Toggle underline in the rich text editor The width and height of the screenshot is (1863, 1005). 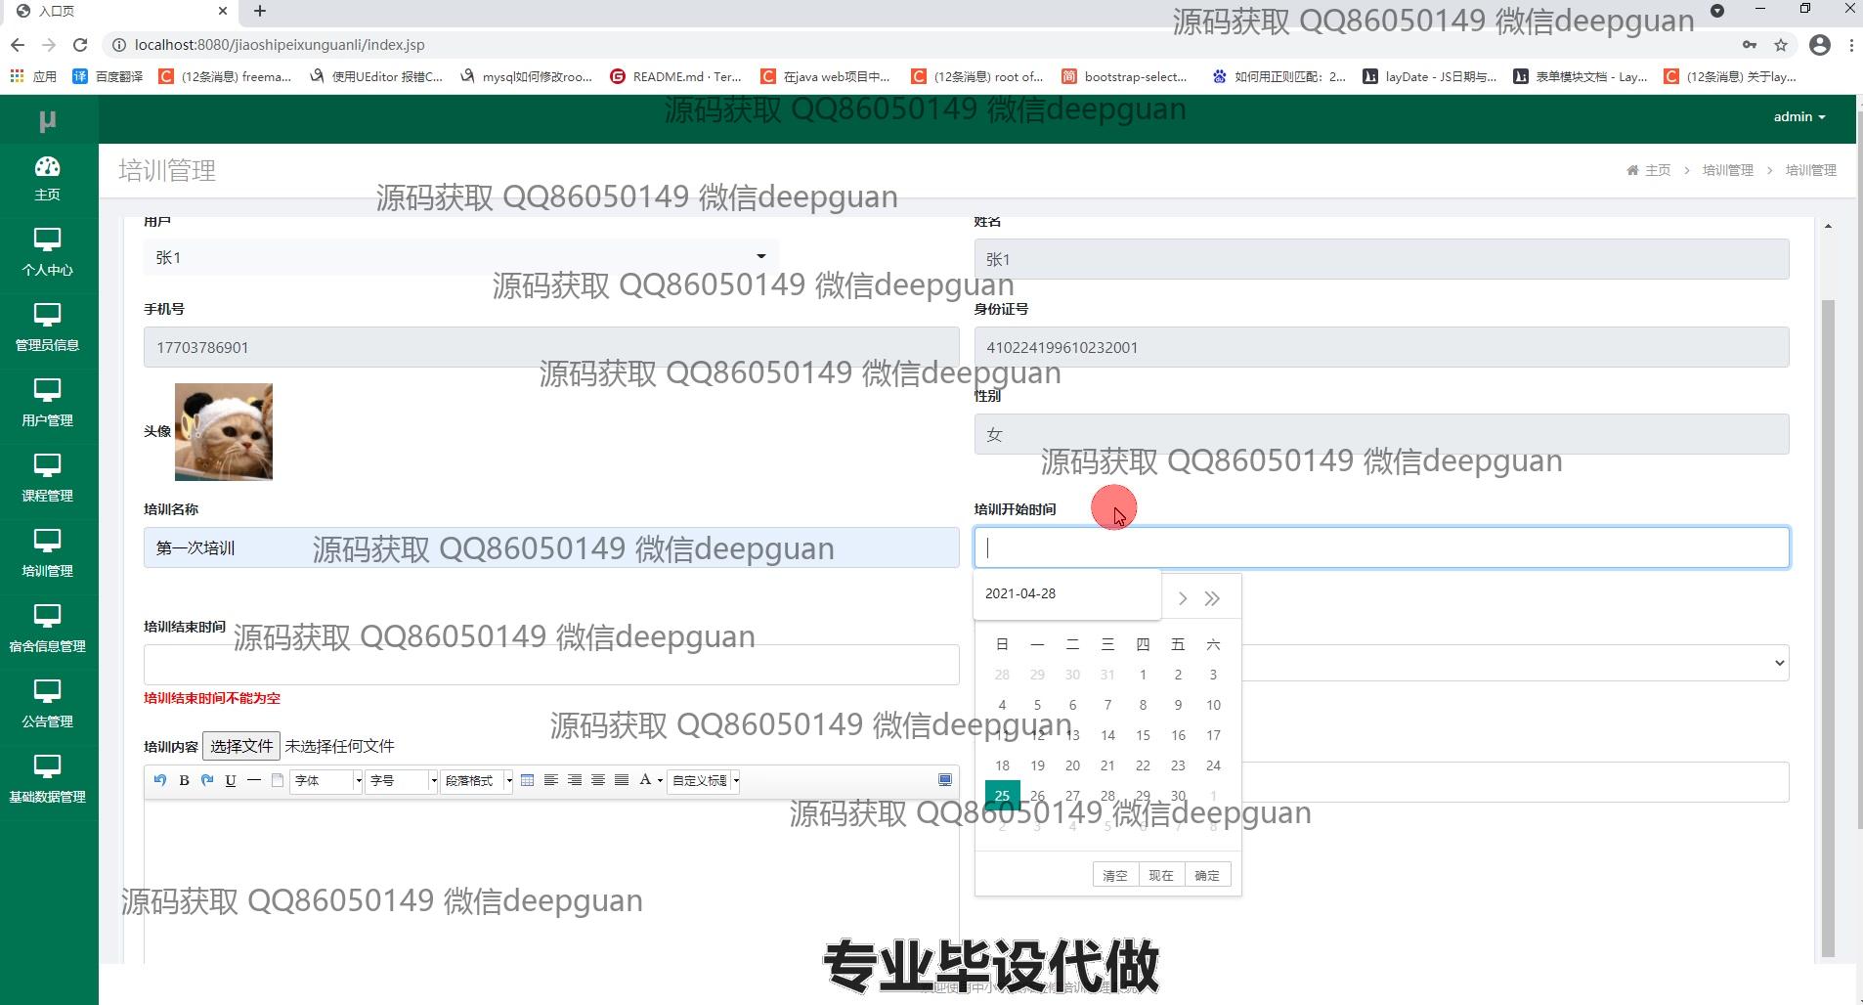[231, 780]
